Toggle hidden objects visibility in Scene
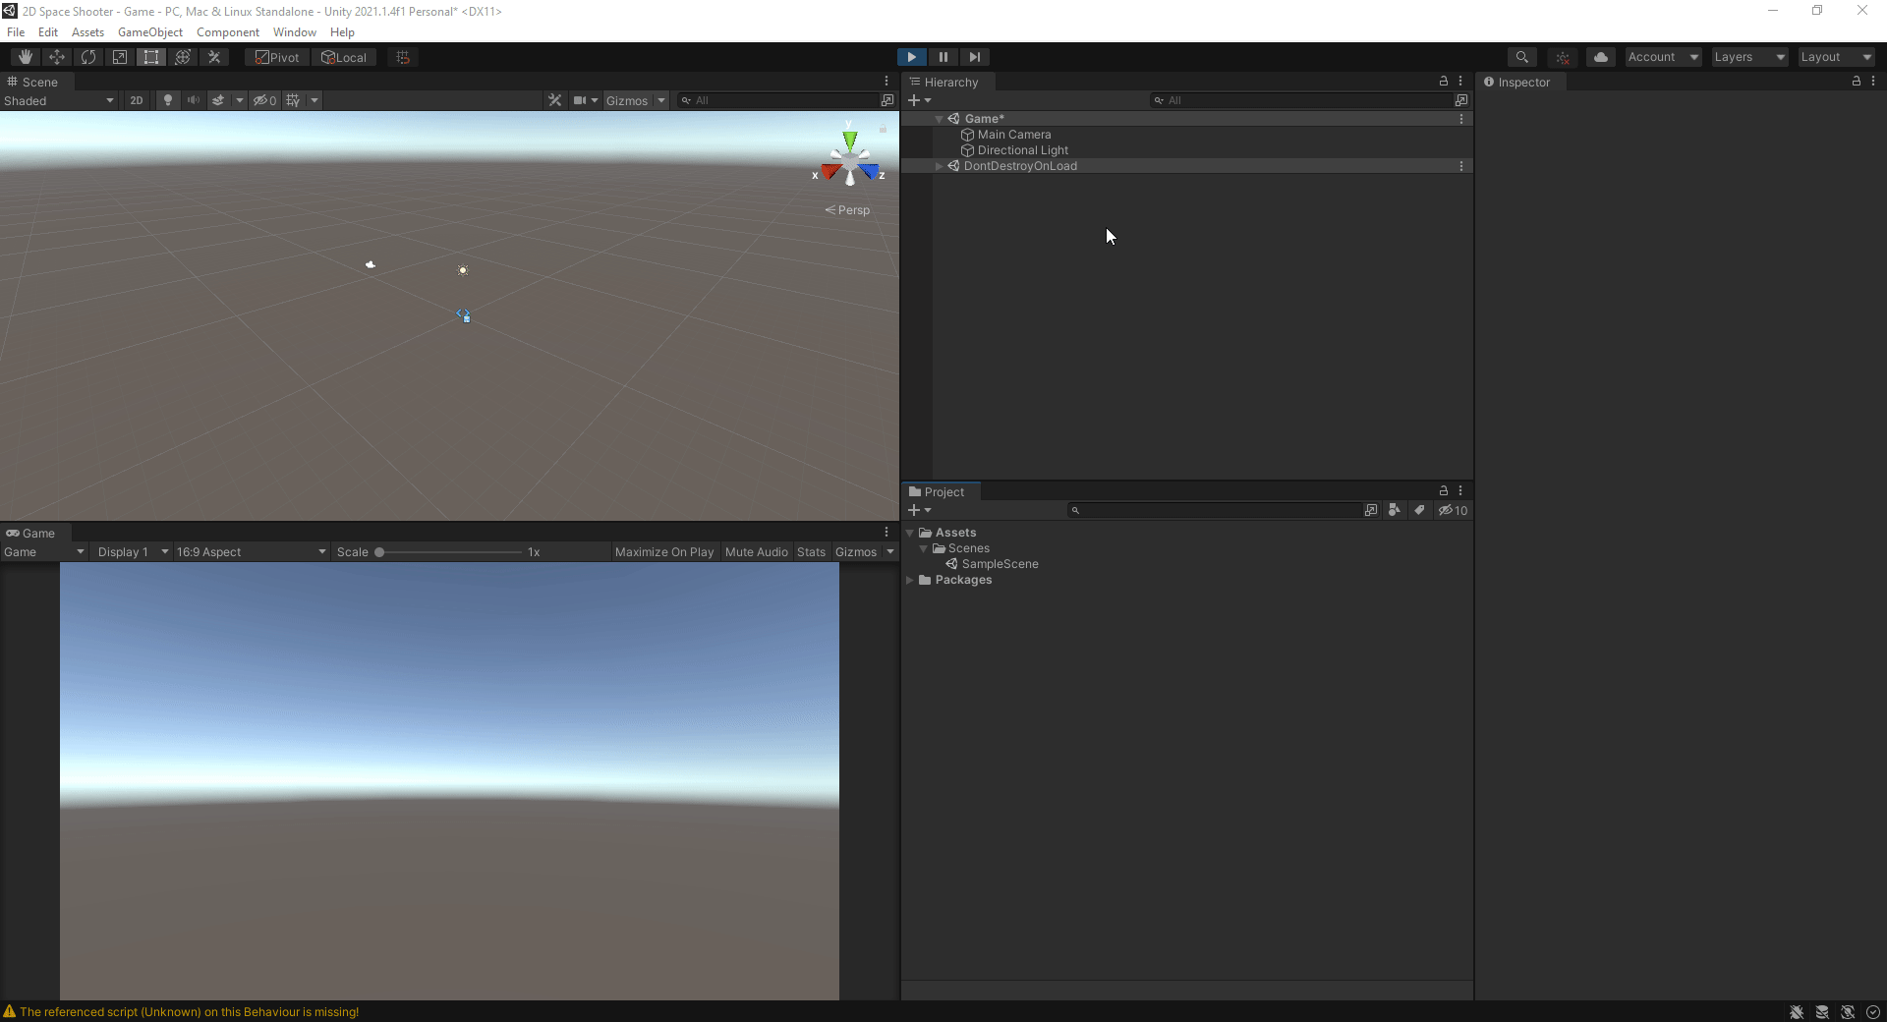1887x1022 pixels. pos(264,100)
